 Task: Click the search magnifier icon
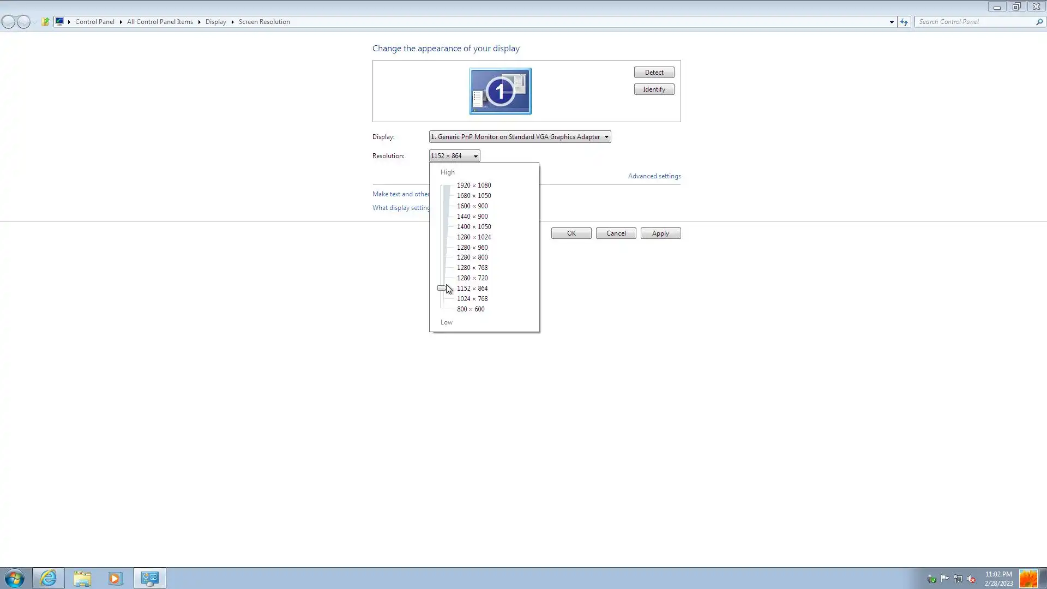(x=1039, y=22)
